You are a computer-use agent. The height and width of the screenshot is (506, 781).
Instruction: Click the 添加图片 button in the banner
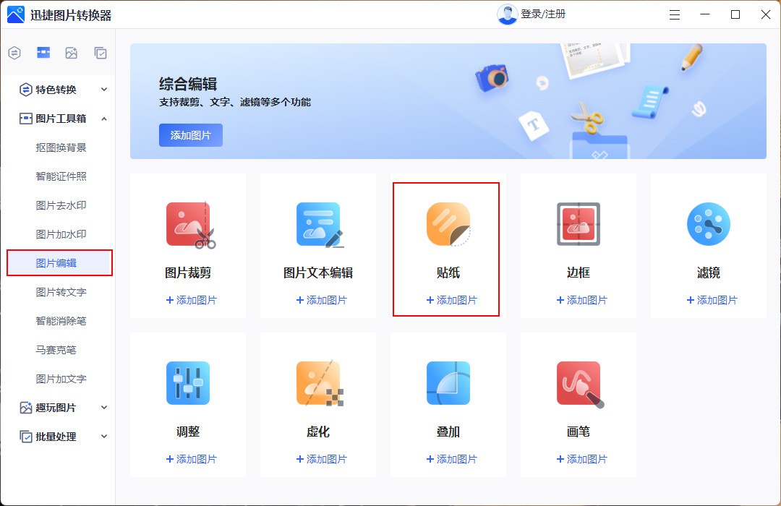click(190, 135)
